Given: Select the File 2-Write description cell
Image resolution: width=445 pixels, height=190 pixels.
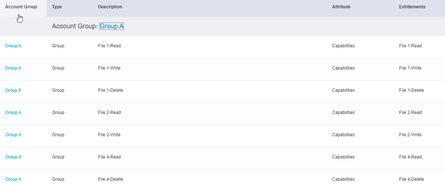Looking at the screenshot, I should pyautogui.click(x=109, y=135).
